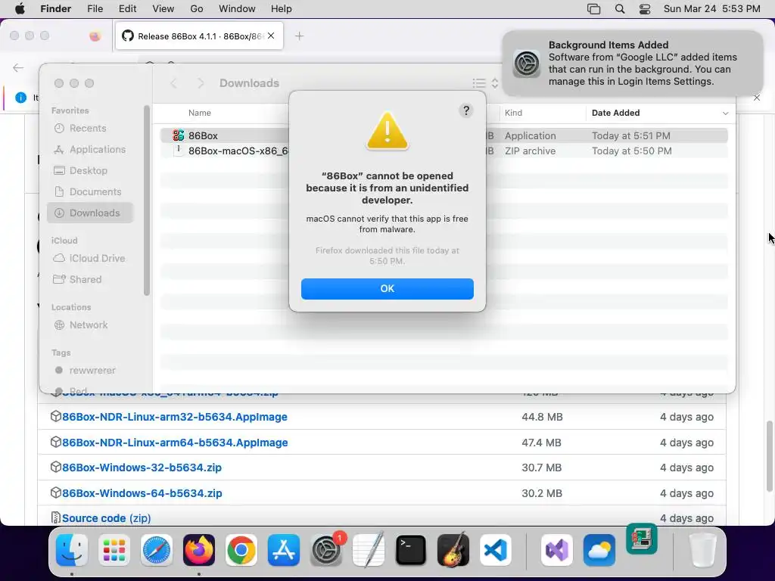Screen dimensions: 775x581
Task: Close the Release 86Box 4.1.1 tab
Action: click(x=271, y=36)
